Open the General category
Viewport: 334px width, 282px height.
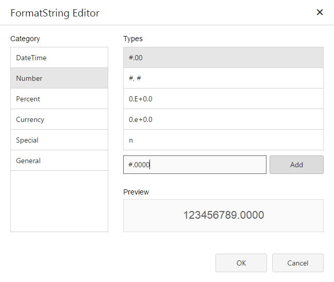(59, 161)
